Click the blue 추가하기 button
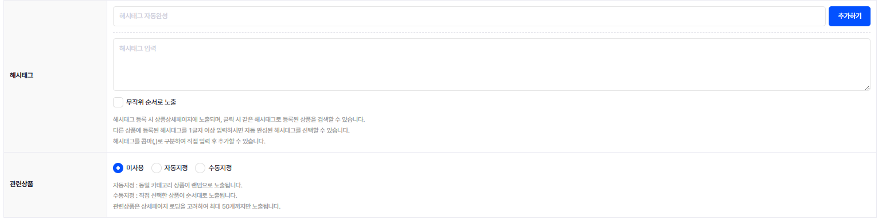Screen dimensions: 882x220 (x=849, y=16)
